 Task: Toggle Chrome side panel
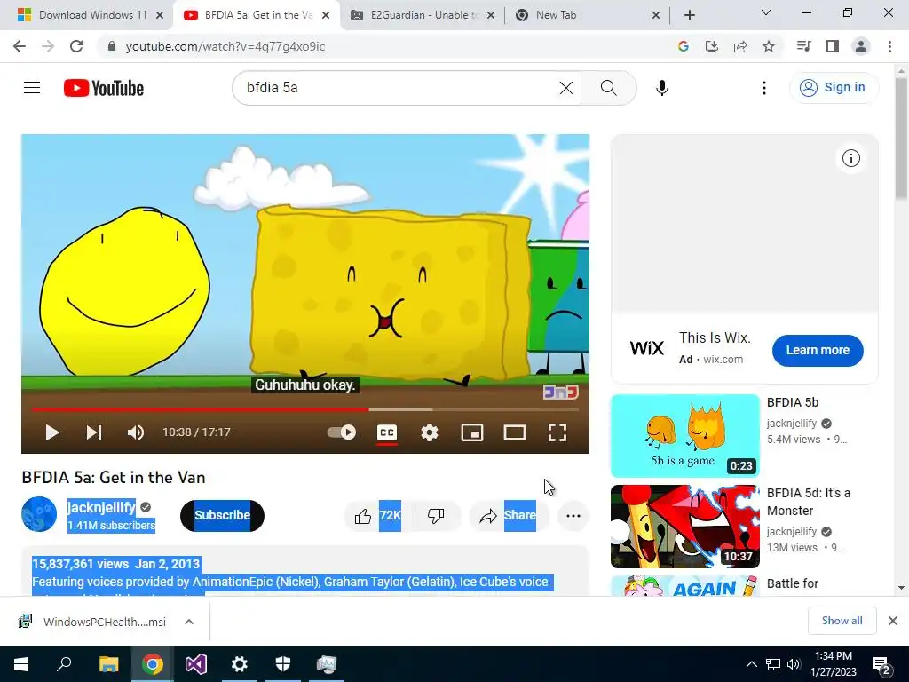[833, 46]
